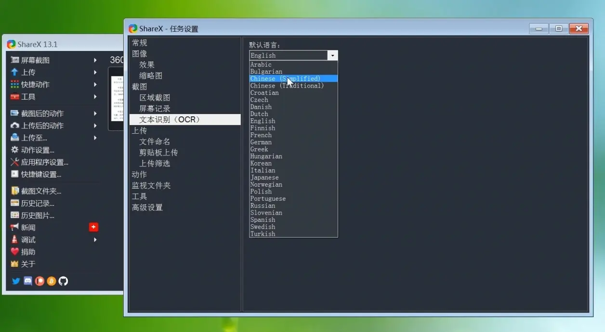The height and width of the screenshot is (332, 605).
Task: Click the 应用程序设置 wrench icon
Action: [15, 162]
